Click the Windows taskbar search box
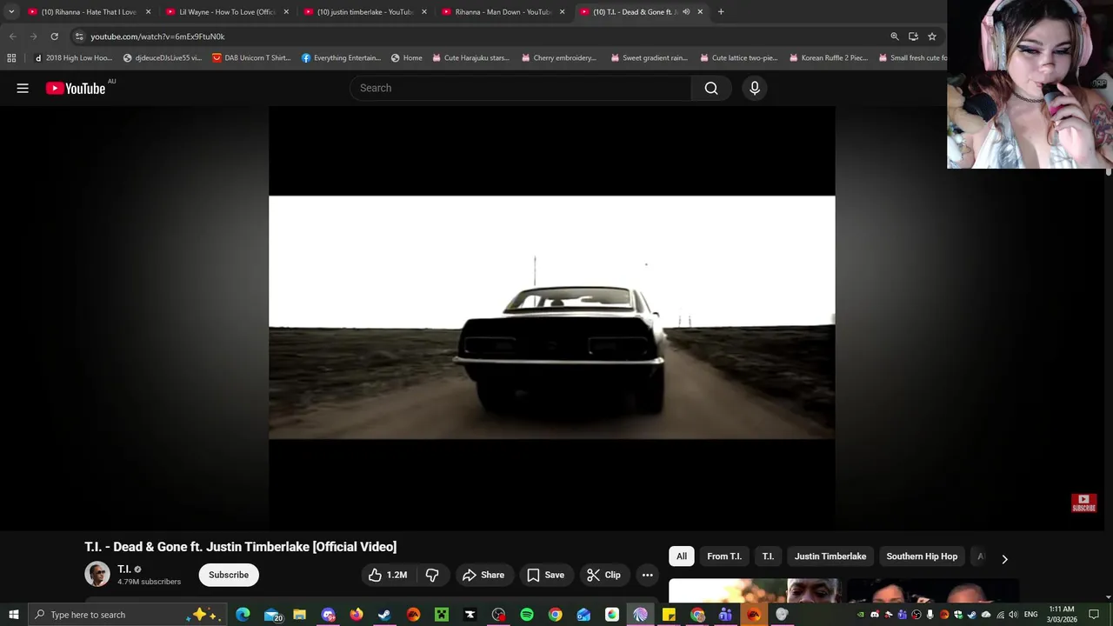1113x626 pixels. (128, 615)
